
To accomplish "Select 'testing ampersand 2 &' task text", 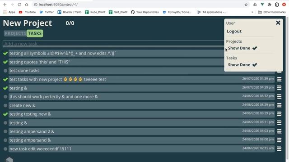I will point(32,131).
